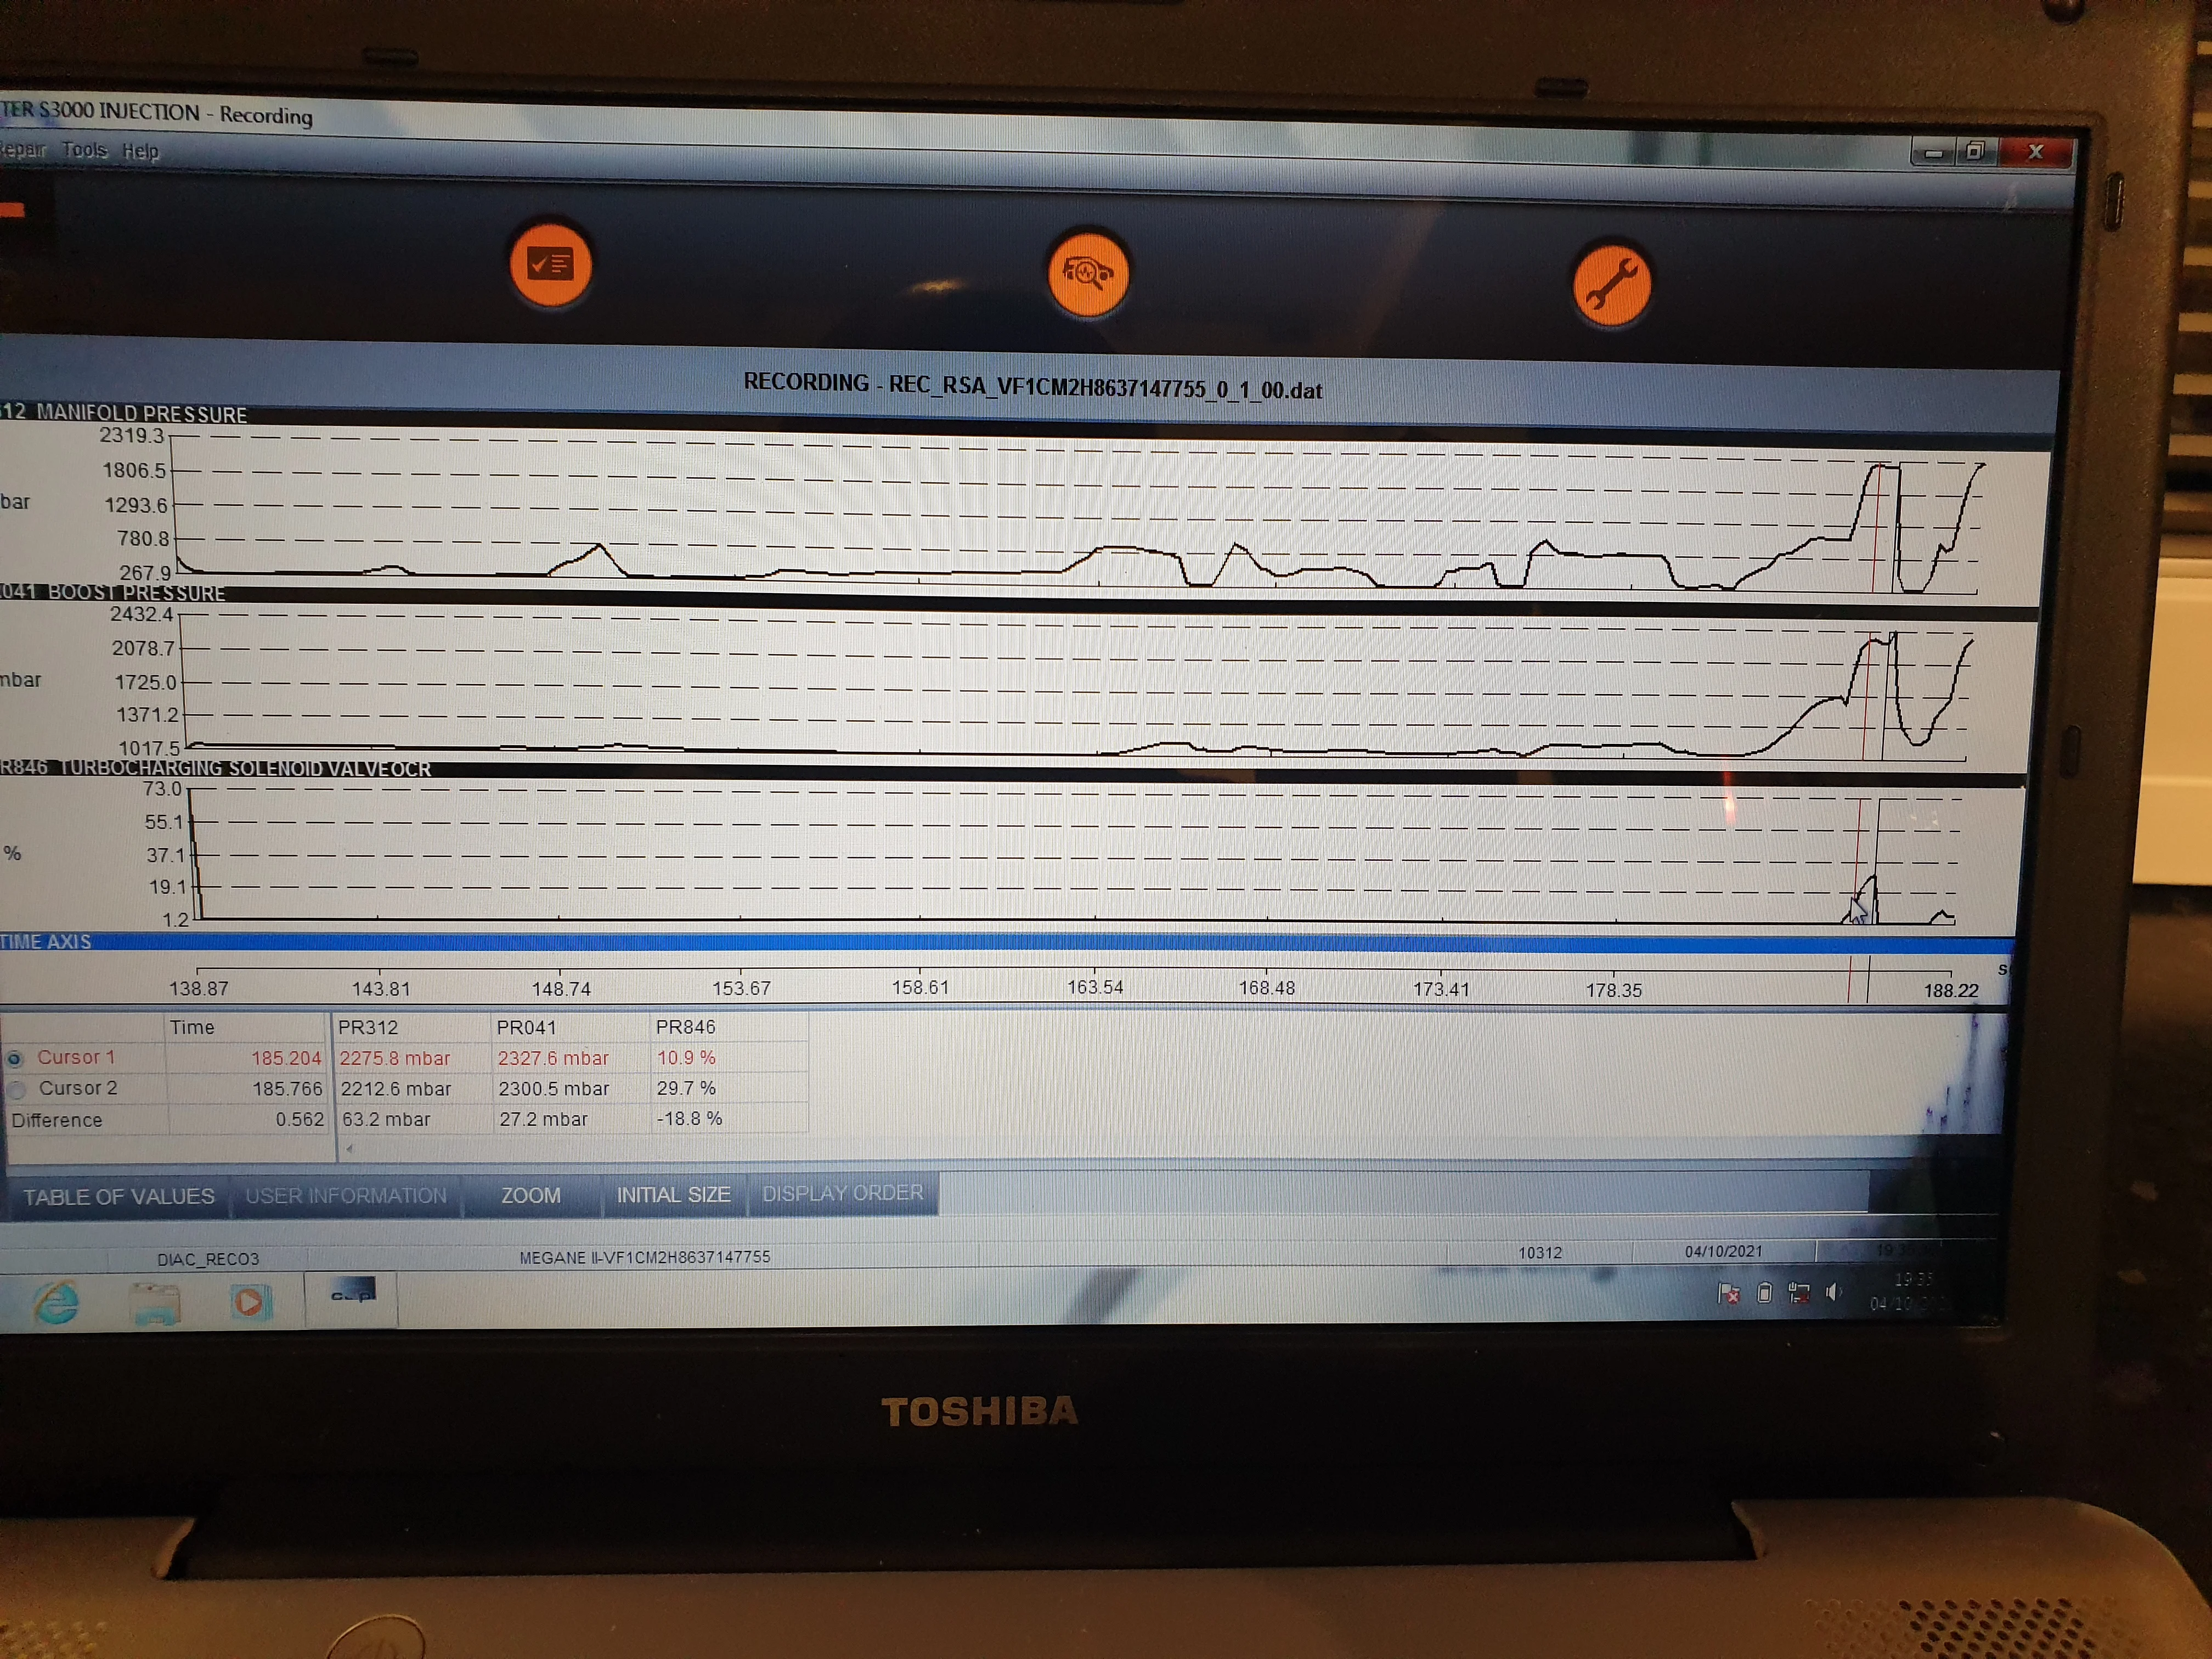
Task: Open the orange checklist icon
Action: [550, 265]
